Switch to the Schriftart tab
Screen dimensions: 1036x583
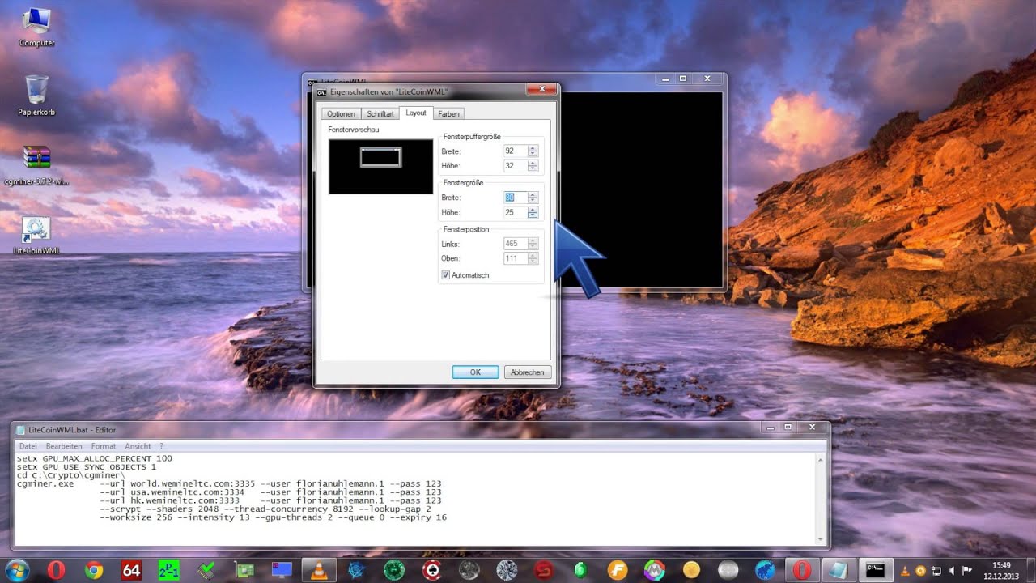click(380, 114)
